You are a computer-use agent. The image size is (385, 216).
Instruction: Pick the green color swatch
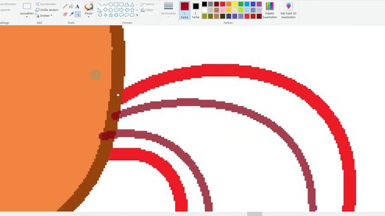pyautogui.click(x=241, y=4)
